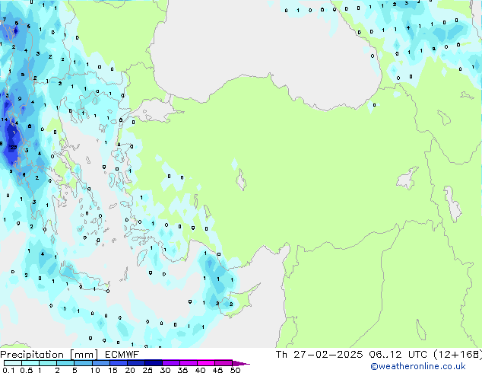Screen dimensions: 482x373
Task: Click legend scale label '0.5'
Action: 27,370
